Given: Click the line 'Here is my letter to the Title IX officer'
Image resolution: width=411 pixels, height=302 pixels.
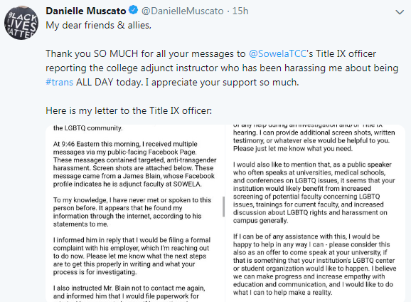Looking at the screenshot, I should 129,110.
